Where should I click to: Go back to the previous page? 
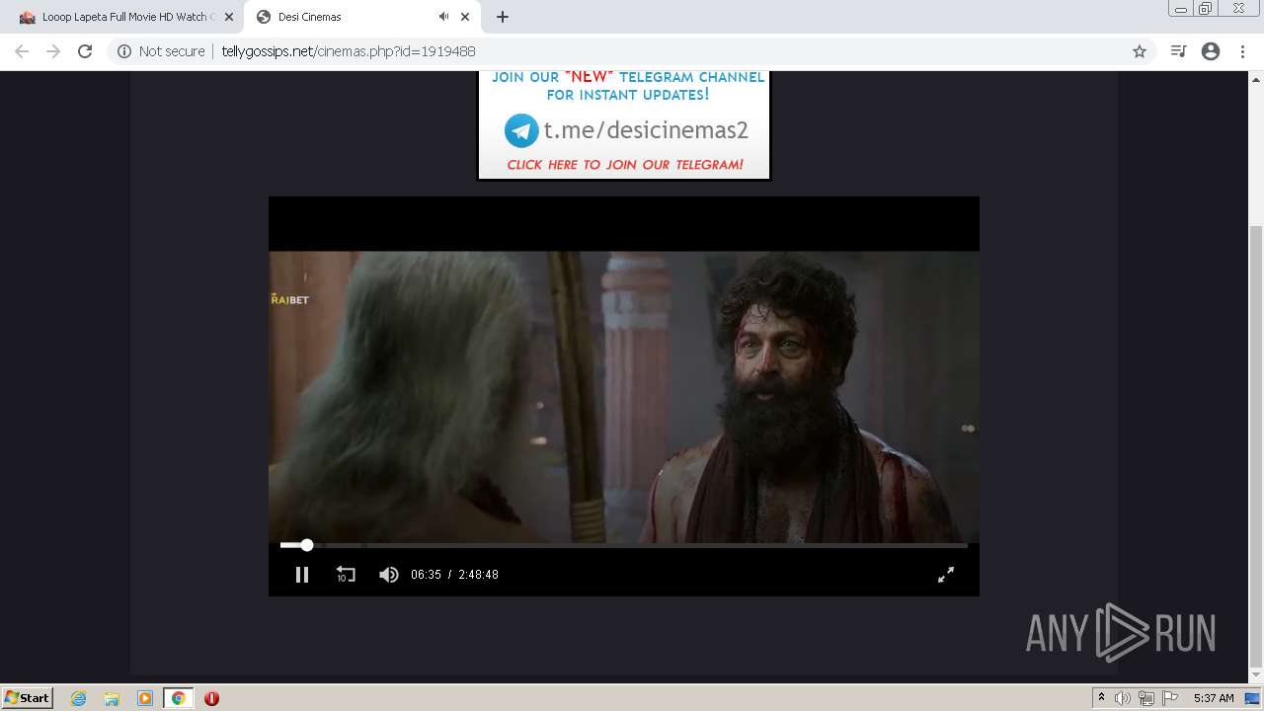click(x=22, y=51)
